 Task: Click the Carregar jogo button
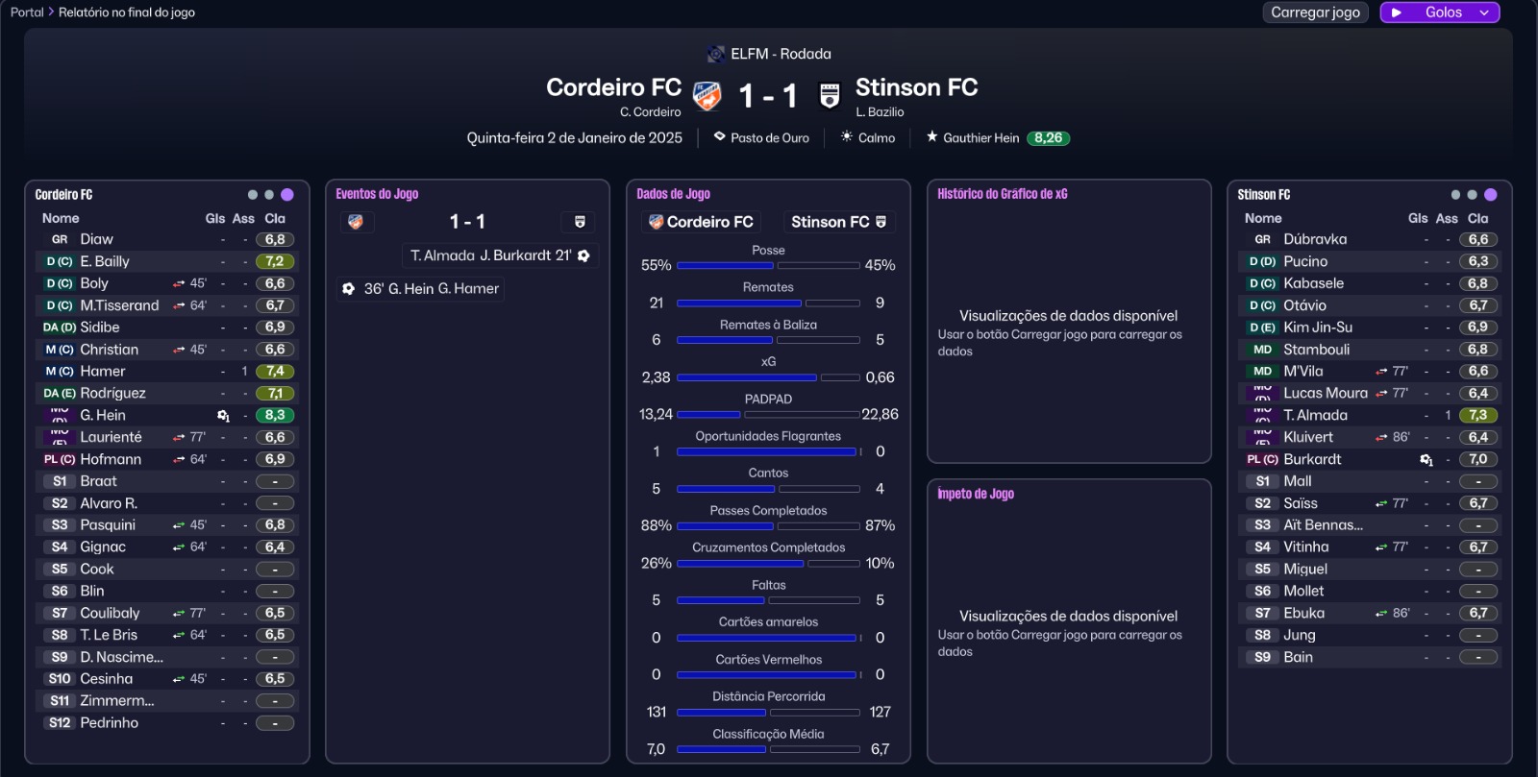pos(1315,12)
